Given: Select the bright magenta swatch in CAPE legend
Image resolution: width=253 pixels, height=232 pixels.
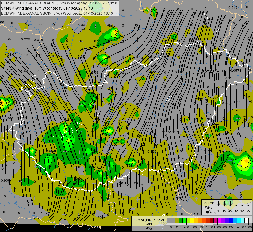Looking at the screenshot, I should (219, 221).
